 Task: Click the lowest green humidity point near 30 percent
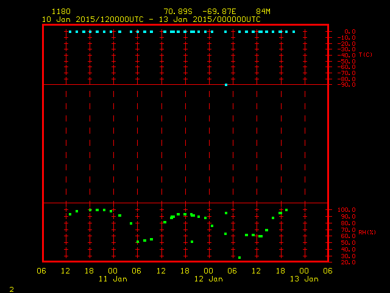click(x=239, y=258)
